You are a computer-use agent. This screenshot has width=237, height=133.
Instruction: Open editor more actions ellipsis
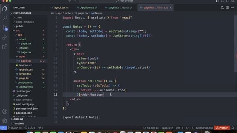click(233, 7)
